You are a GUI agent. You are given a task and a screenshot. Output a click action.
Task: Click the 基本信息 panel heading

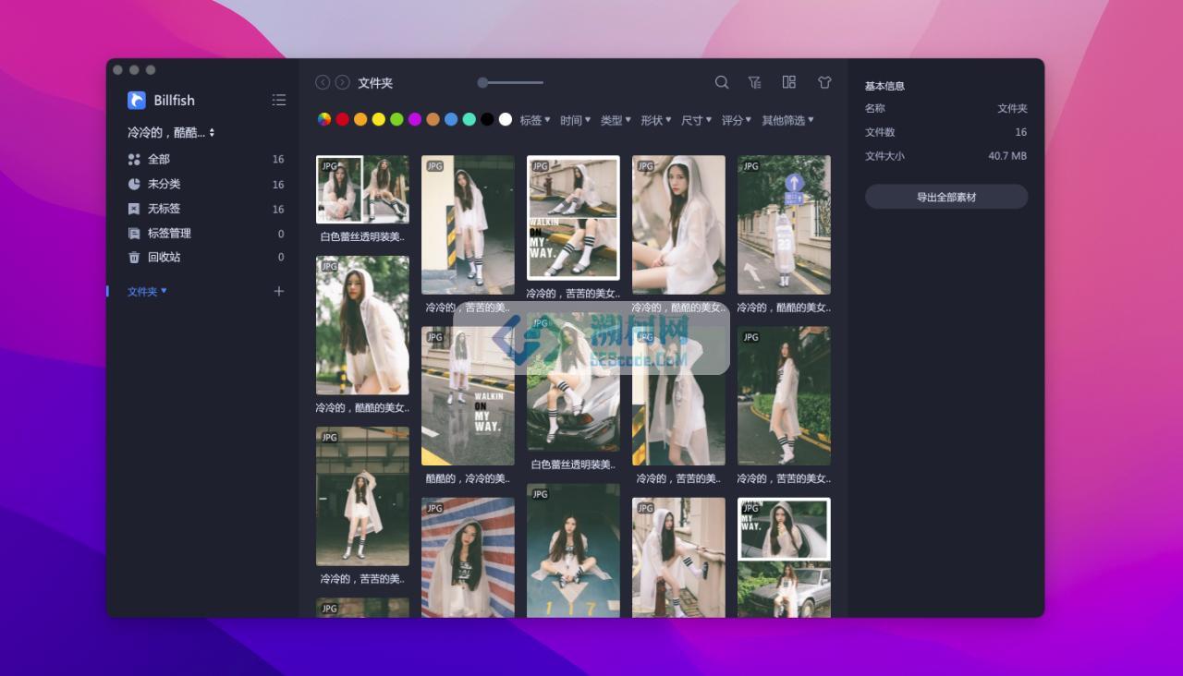click(x=884, y=86)
